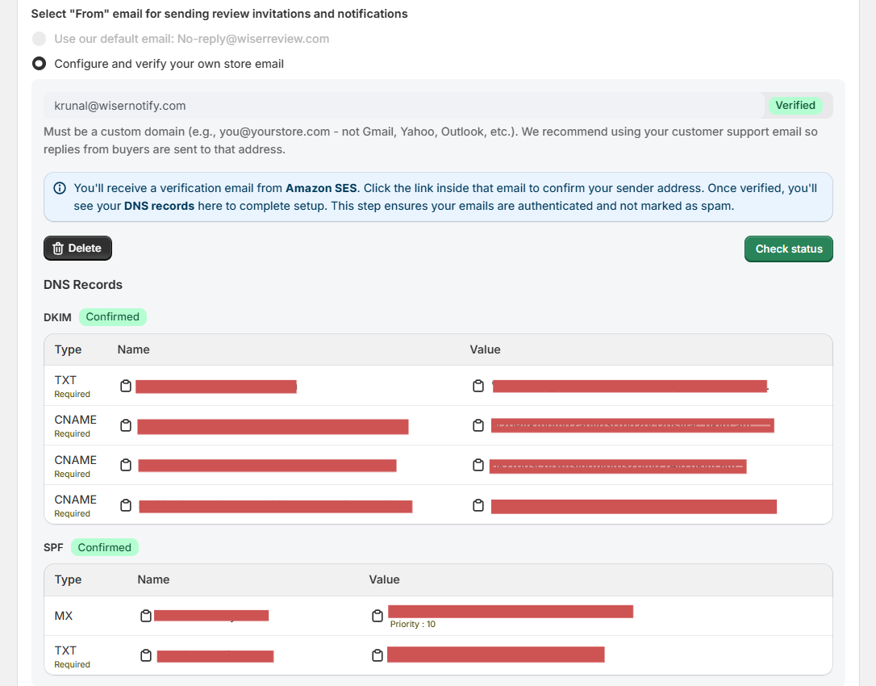The image size is (876, 686).
Task: Copy the first CNAME record name
Action: 126,425
